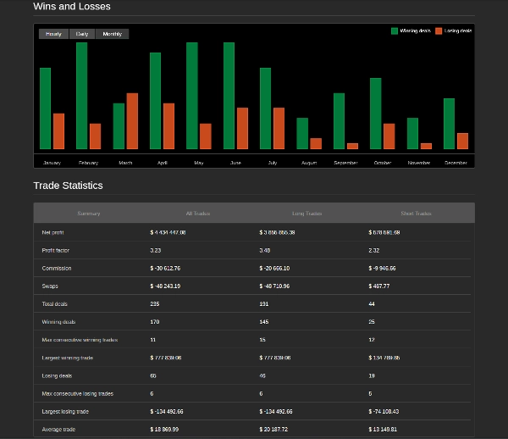Click the June axis label

pos(235,163)
